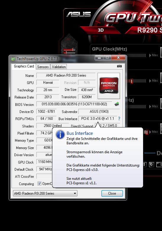Minimize the GPU-Z window

click(99, 57)
